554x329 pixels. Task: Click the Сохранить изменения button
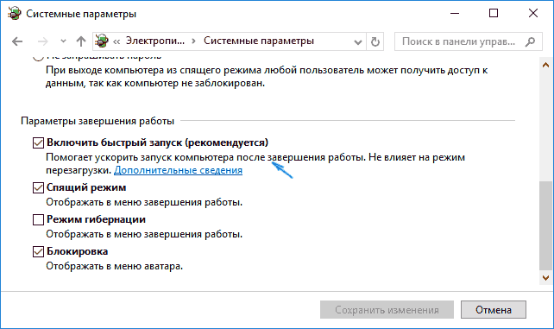point(387,310)
